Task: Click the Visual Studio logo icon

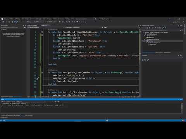Action: point(2,19)
